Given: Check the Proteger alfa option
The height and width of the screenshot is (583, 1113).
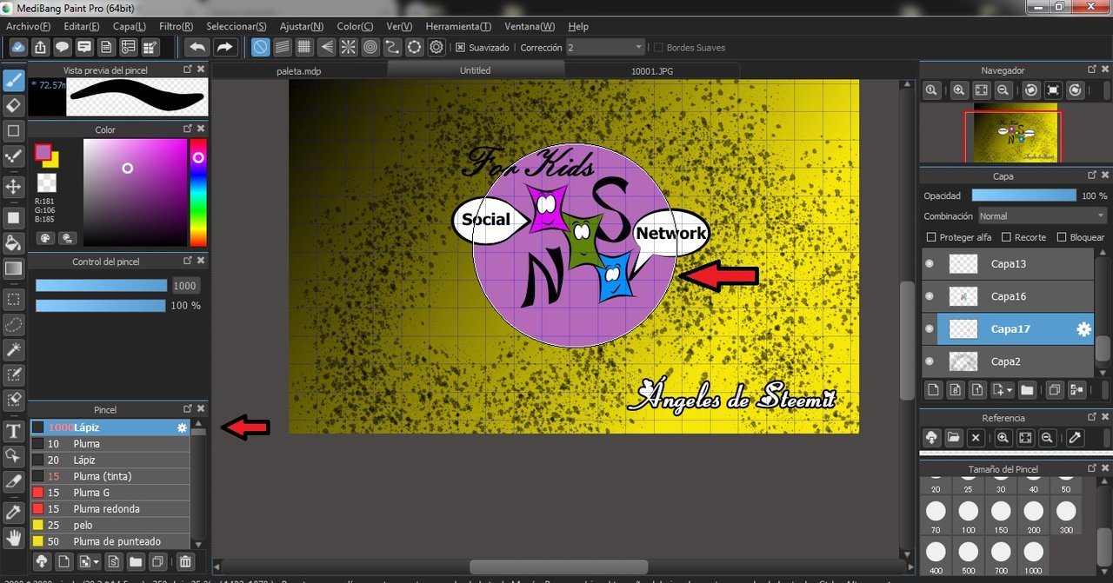Looking at the screenshot, I should [x=932, y=237].
